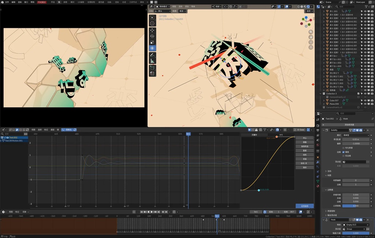This screenshot has width=375, height=238.
Task: Enable proportional editing icon in the header
Action: click(x=286, y=7)
